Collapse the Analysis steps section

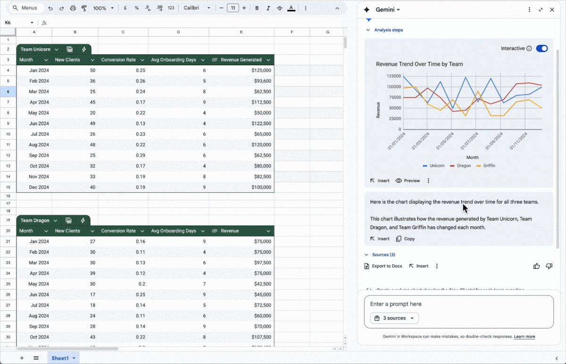point(368,30)
